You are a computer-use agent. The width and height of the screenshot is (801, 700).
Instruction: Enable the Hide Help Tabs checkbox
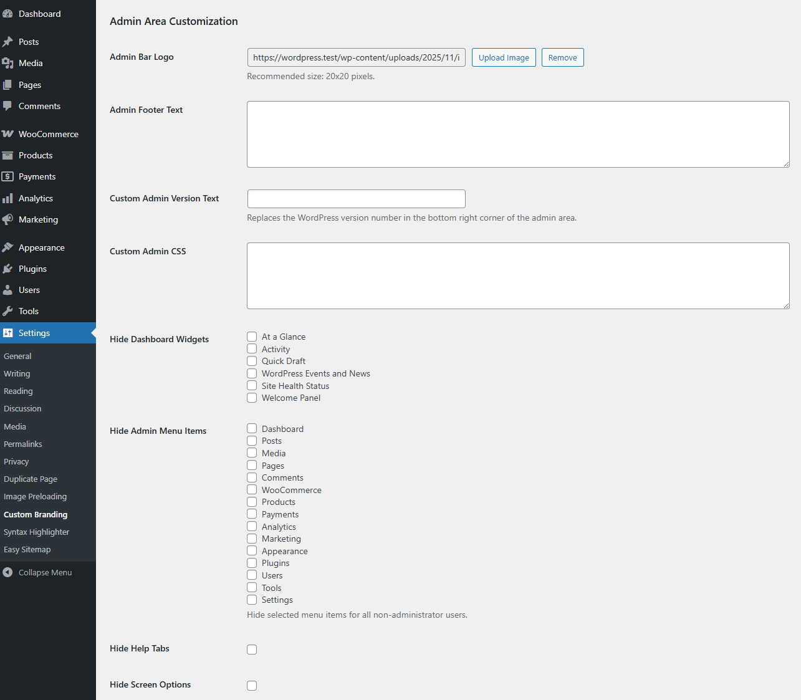[252, 650]
